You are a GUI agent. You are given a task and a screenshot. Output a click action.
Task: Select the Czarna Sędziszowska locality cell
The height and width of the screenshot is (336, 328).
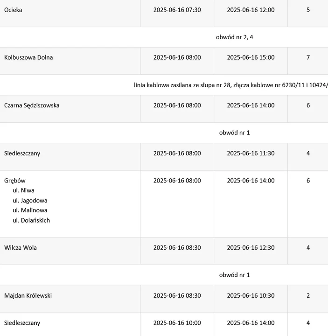tap(32, 105)
